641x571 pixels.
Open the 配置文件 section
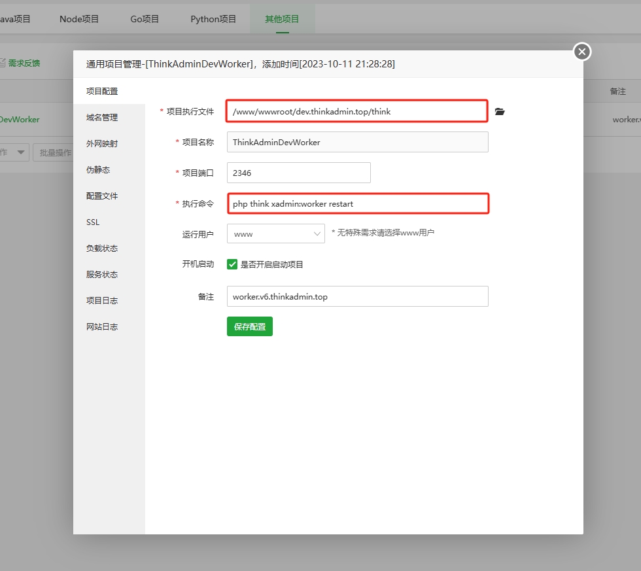click(109, 196)
